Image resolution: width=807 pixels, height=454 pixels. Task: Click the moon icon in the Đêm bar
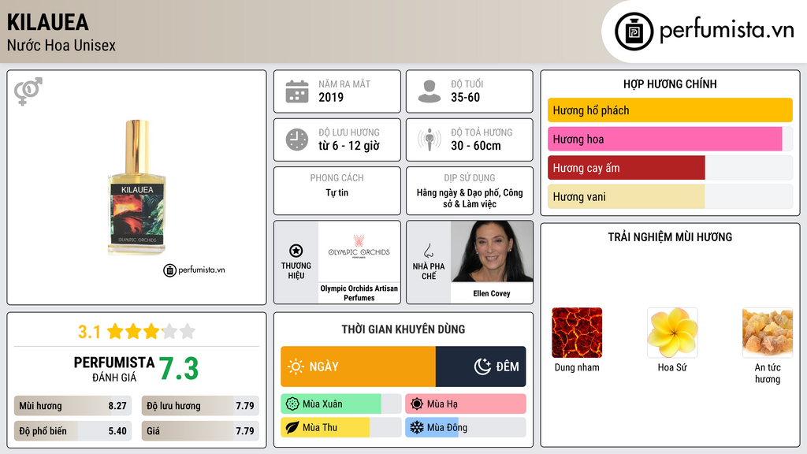tap(482, 367)
